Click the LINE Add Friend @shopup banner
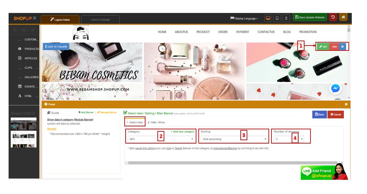Image resolution: width=367 pixels, height=194 pixels. [x=324, y=172]
